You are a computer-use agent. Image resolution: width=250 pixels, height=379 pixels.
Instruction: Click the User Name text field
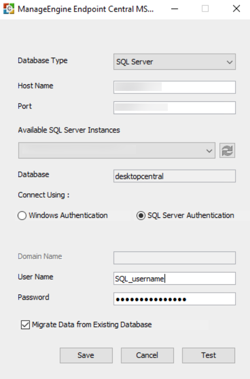(x=174, y=278)
